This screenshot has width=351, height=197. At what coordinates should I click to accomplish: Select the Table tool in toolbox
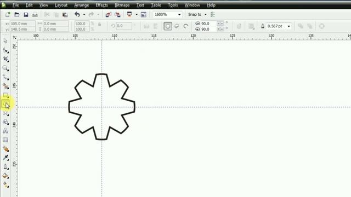(x=5, y=140)
